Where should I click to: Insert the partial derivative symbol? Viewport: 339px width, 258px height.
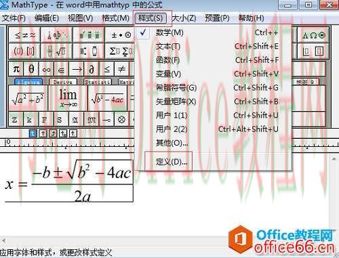92,69
